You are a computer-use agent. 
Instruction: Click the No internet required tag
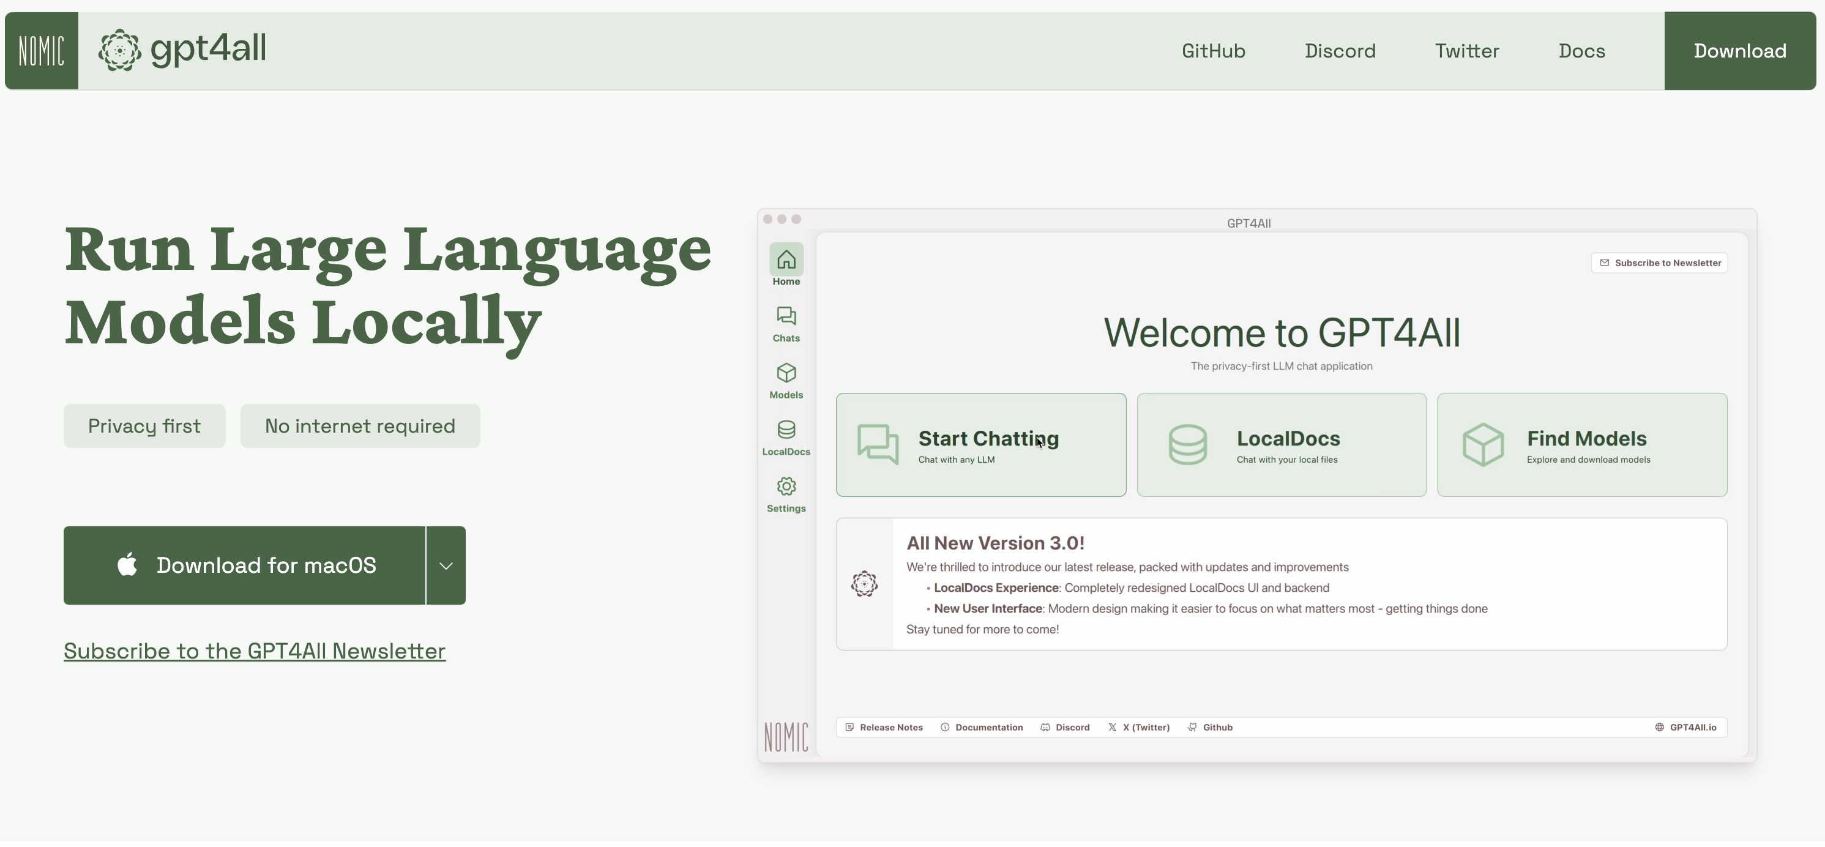(360, 427)
